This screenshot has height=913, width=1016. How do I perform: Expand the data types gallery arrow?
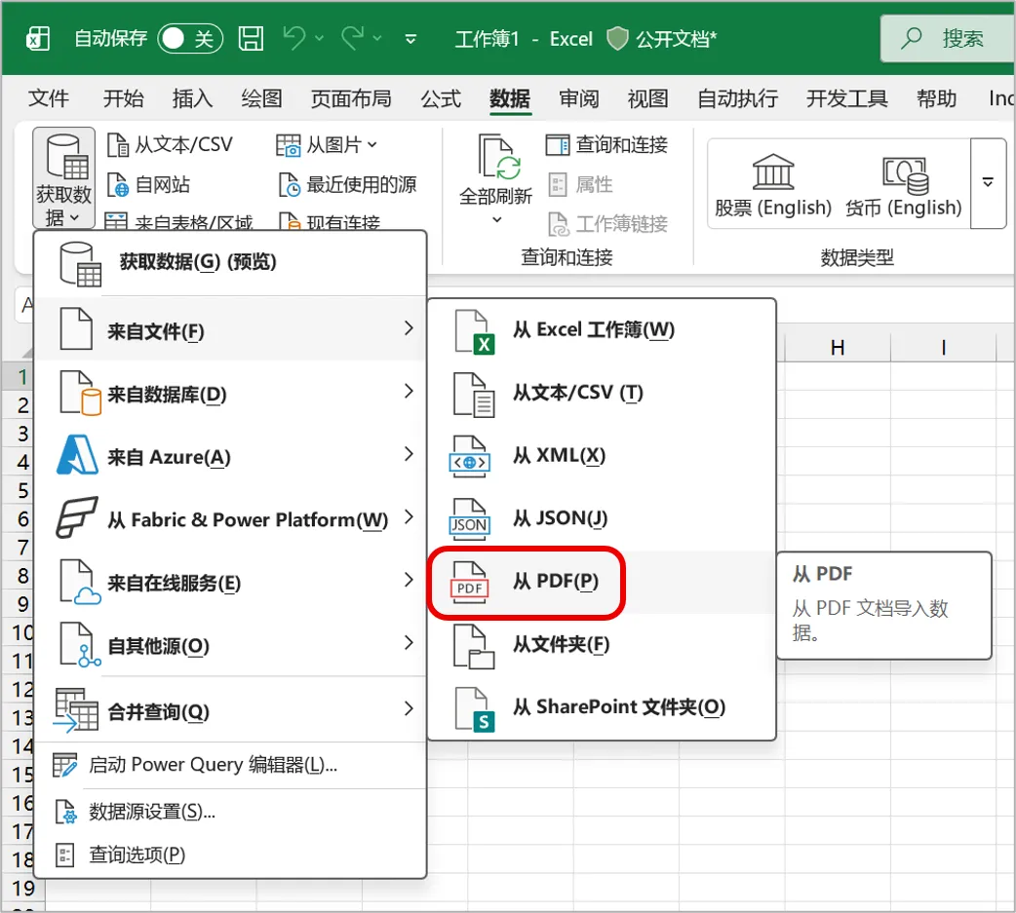[x=988, y=182]
